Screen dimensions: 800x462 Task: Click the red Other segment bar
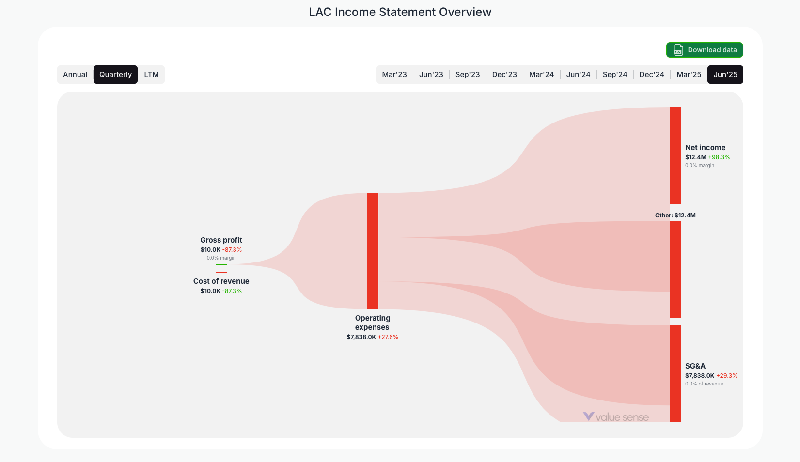point(675,266)
